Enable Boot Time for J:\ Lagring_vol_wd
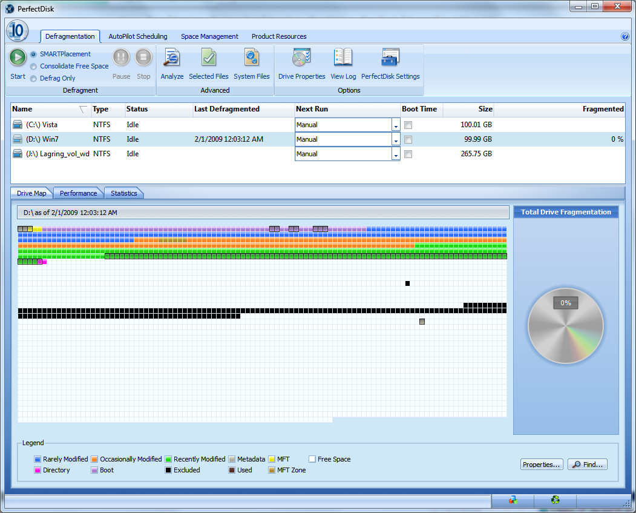Image resolution: width=636 pixels, height=513 pixels. pyautogui.click(x=408, y=154)
